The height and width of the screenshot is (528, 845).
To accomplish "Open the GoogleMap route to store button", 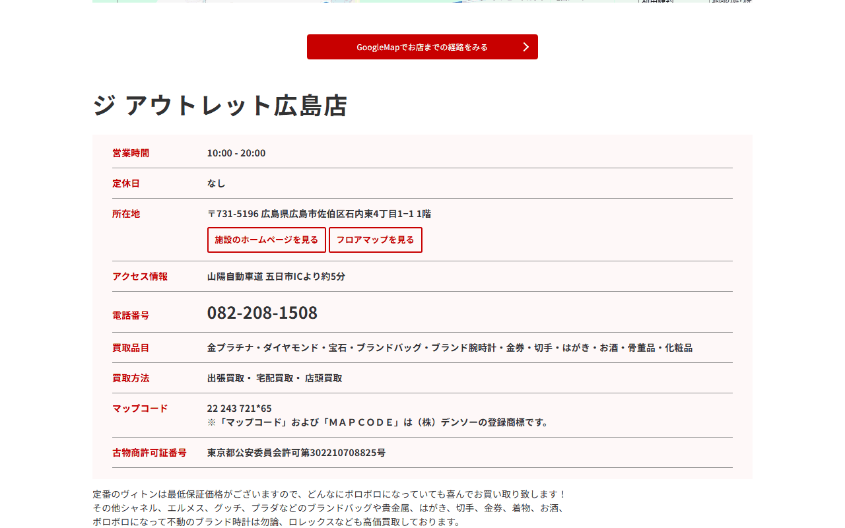I will 422,47.
